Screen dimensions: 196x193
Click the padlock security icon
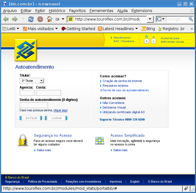tap(23, 140)
